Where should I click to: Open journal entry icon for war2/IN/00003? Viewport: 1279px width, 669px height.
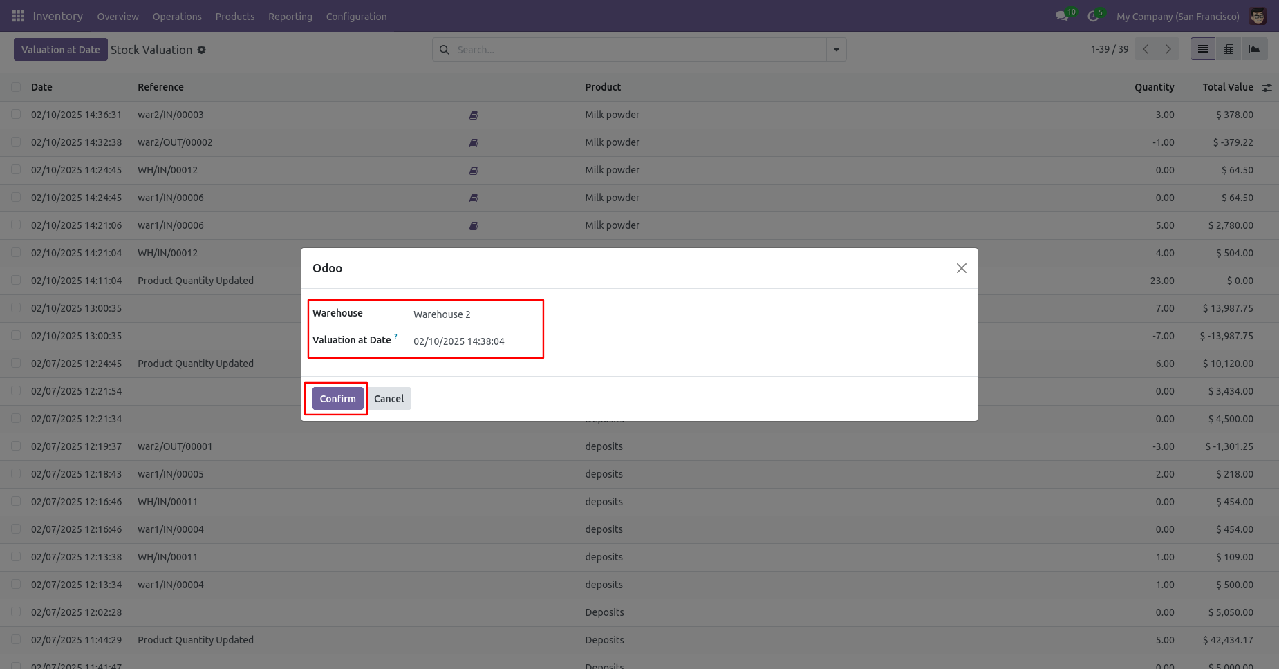(x=474, y=115)
